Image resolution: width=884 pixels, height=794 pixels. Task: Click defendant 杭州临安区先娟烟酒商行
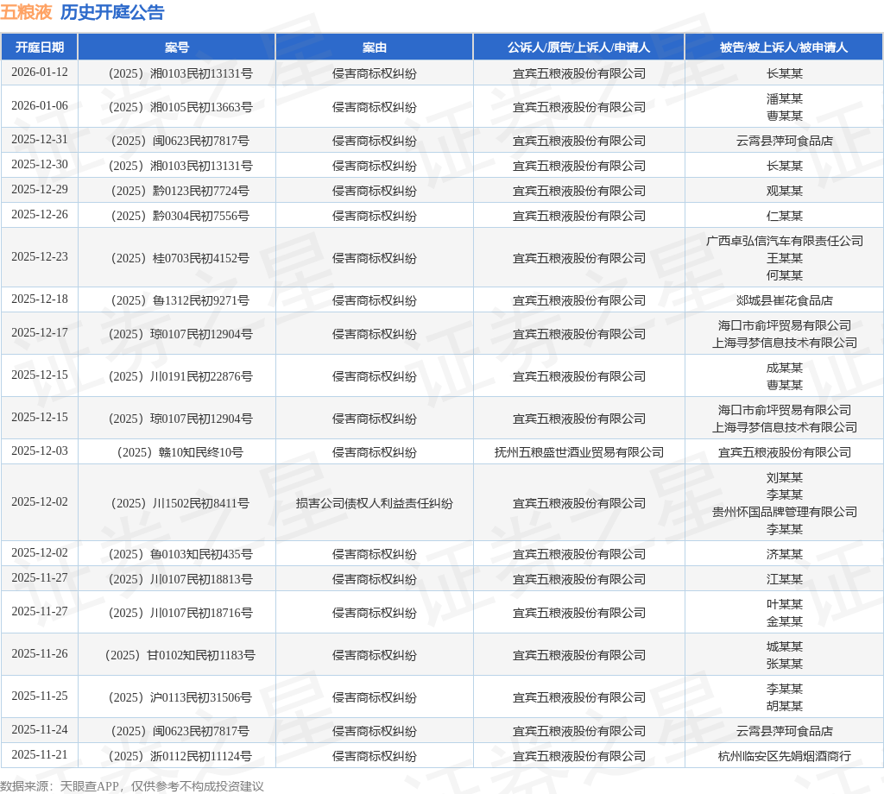point(784,756)
